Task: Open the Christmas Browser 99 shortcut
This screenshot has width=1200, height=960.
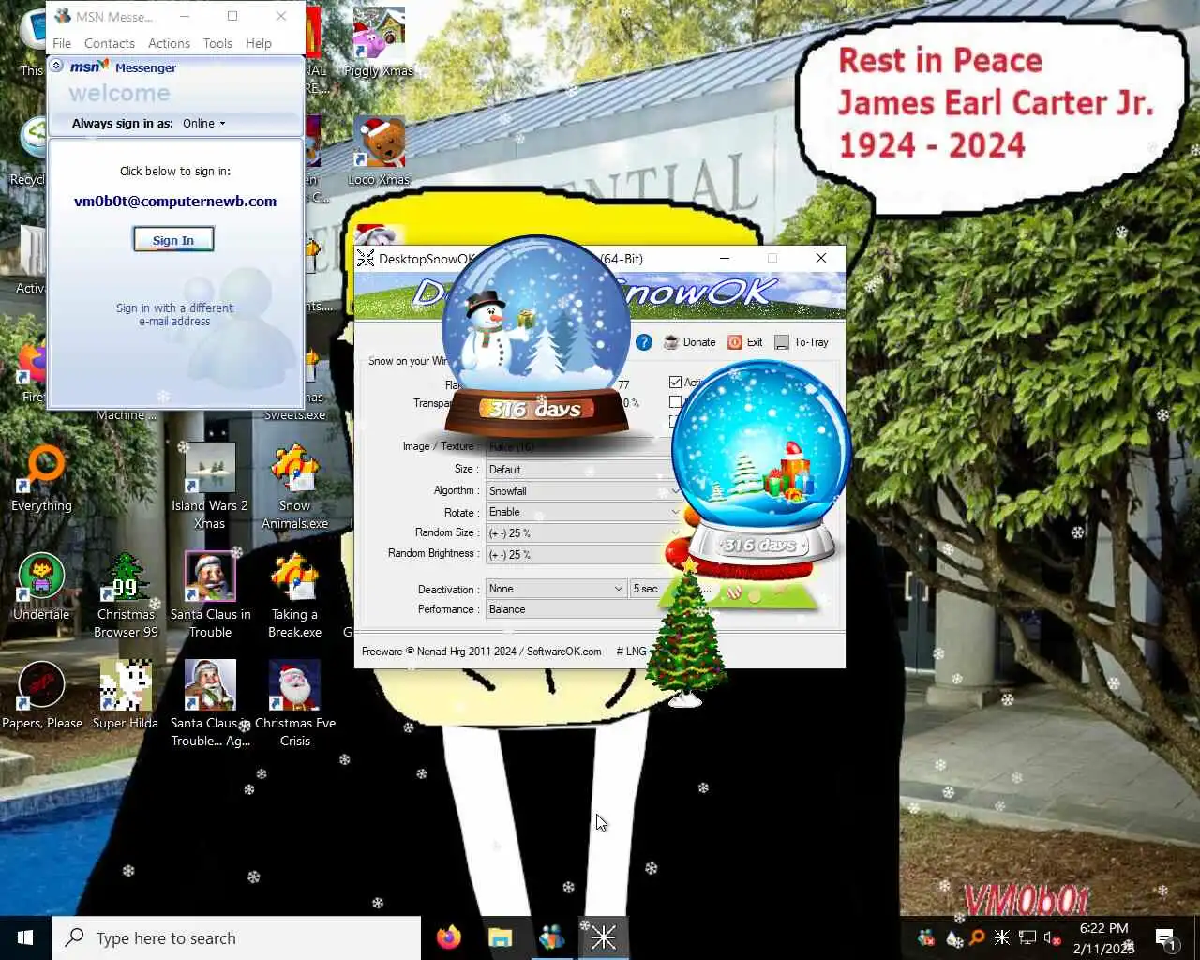Action: pyautogui.click(x=126, y=596)
